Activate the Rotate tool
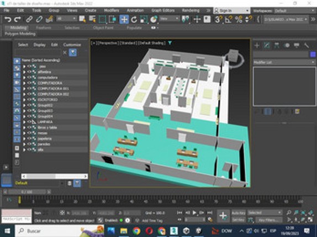Image resolution: width=317 pixels, height=237 pixels. click(x=134, y=19)
